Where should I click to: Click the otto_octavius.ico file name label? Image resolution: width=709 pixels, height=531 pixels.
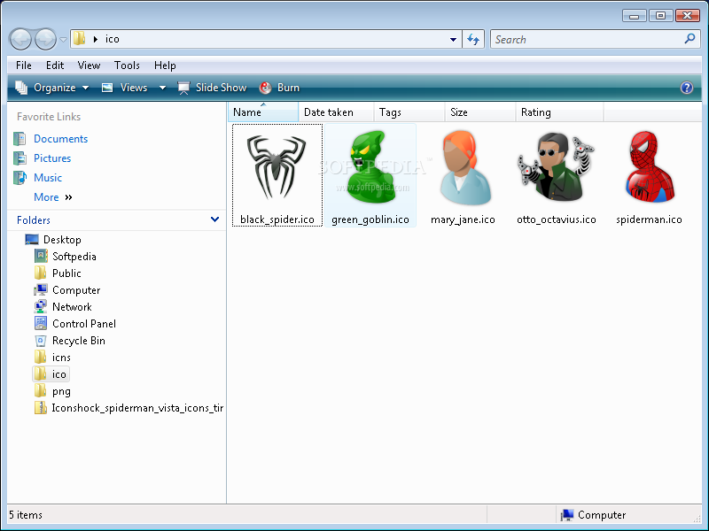pos(557,219)
